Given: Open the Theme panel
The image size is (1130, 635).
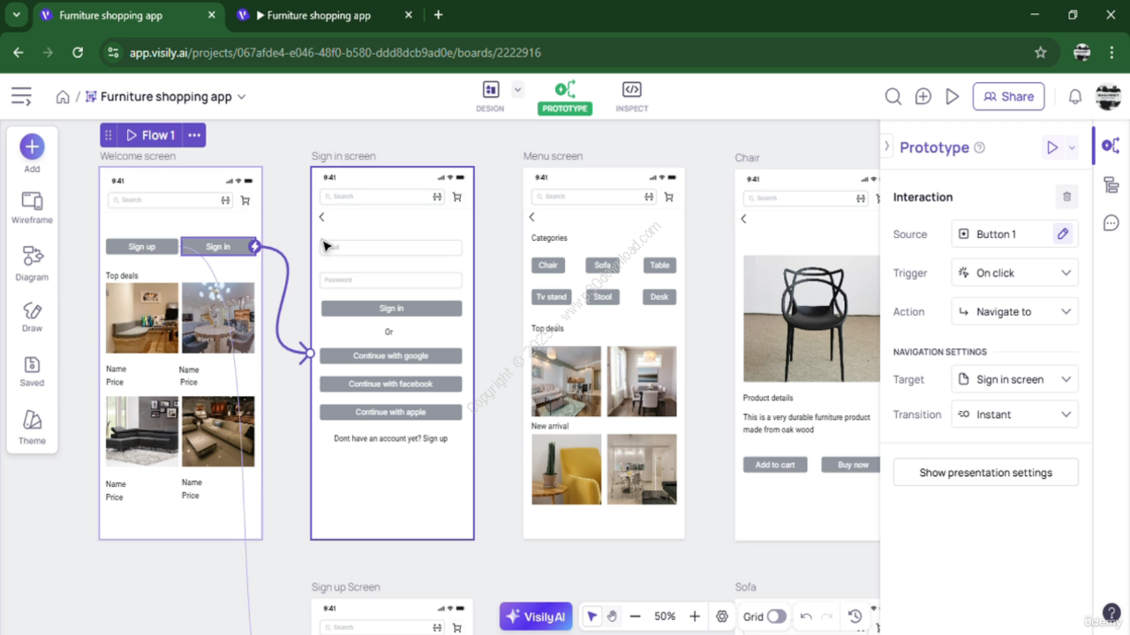Looking at the screenshot, I should pos(32,426).
